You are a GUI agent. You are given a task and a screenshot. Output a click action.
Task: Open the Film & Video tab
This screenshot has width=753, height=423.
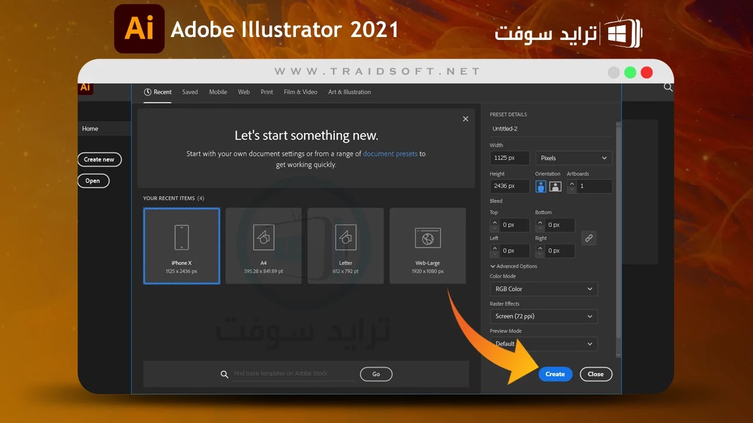(x=301, y=92)
